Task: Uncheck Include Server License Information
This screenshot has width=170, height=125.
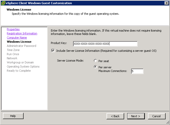Action: click(x=53, y=50)
